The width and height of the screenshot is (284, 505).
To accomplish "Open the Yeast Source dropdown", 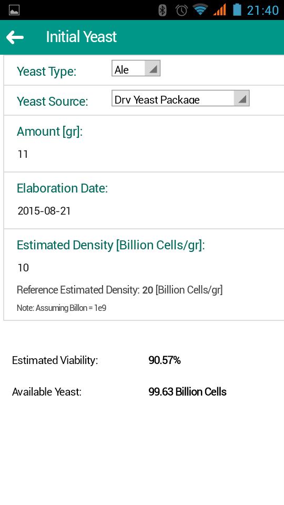I will 180,98.
